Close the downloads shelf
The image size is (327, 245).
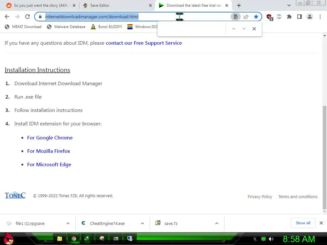pos(321,223)
